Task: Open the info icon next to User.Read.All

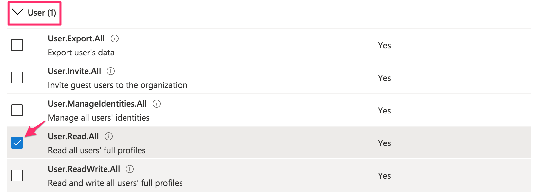Action: tap(109, 136)
